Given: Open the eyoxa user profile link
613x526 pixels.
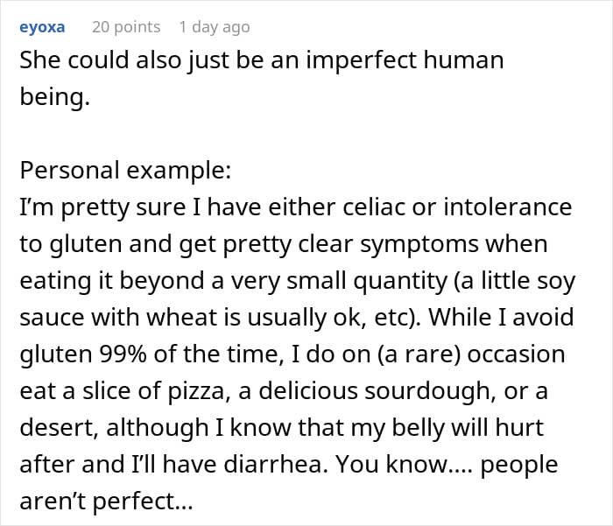Looking at the screenshot, I should click(42, 27).
